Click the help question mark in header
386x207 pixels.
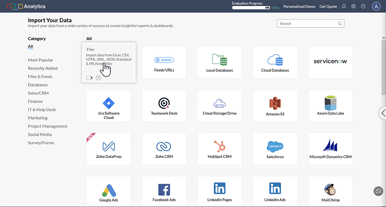pyautogui.click(x=363, y=7)
